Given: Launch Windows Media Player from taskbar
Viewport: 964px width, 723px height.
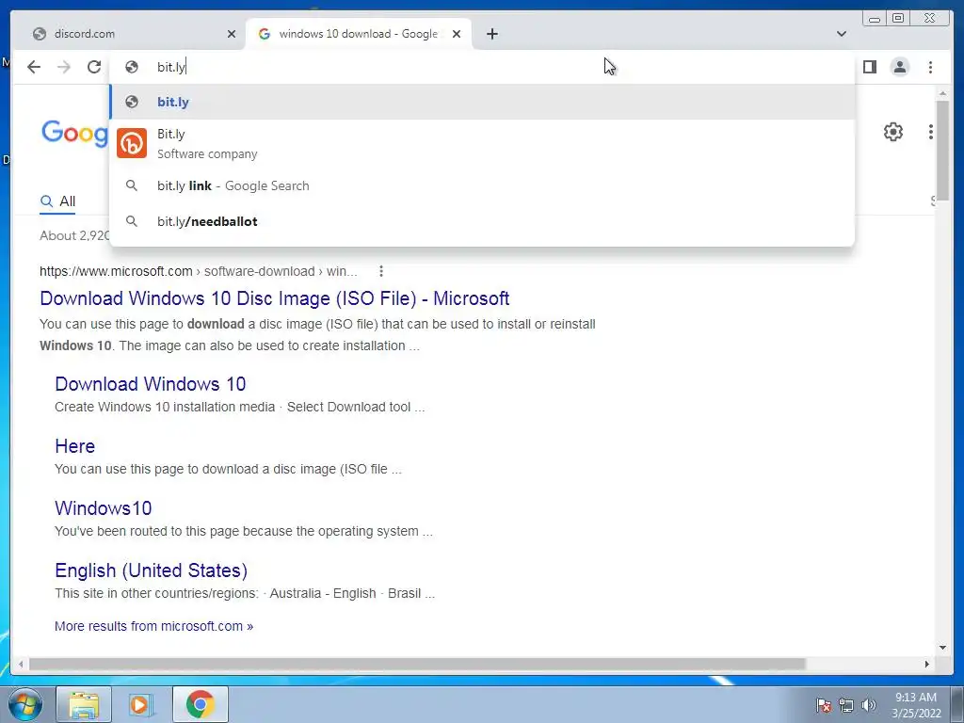Looking at the screenshot, I should [x=140, y=704].
